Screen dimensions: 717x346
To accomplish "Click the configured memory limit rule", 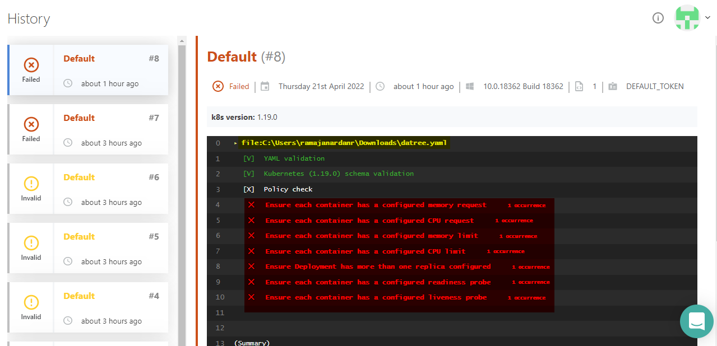I will pyautogui.click(x=372, y=236).
